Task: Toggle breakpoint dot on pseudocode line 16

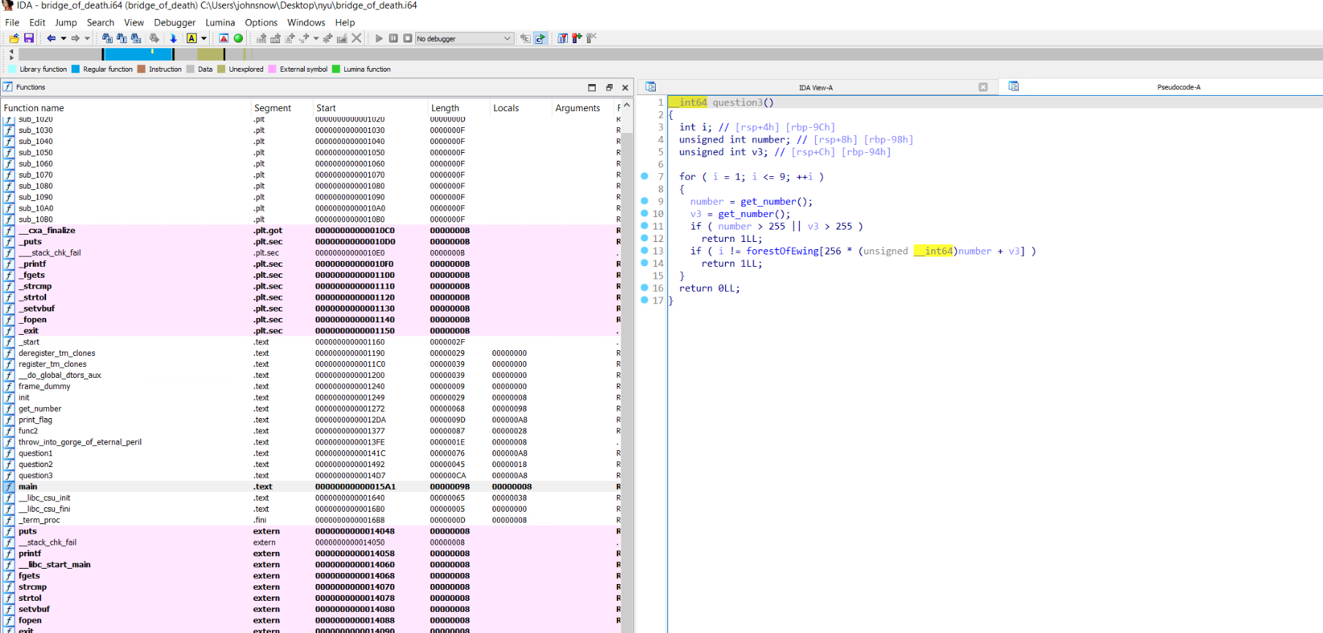Action: coord(644,288)
